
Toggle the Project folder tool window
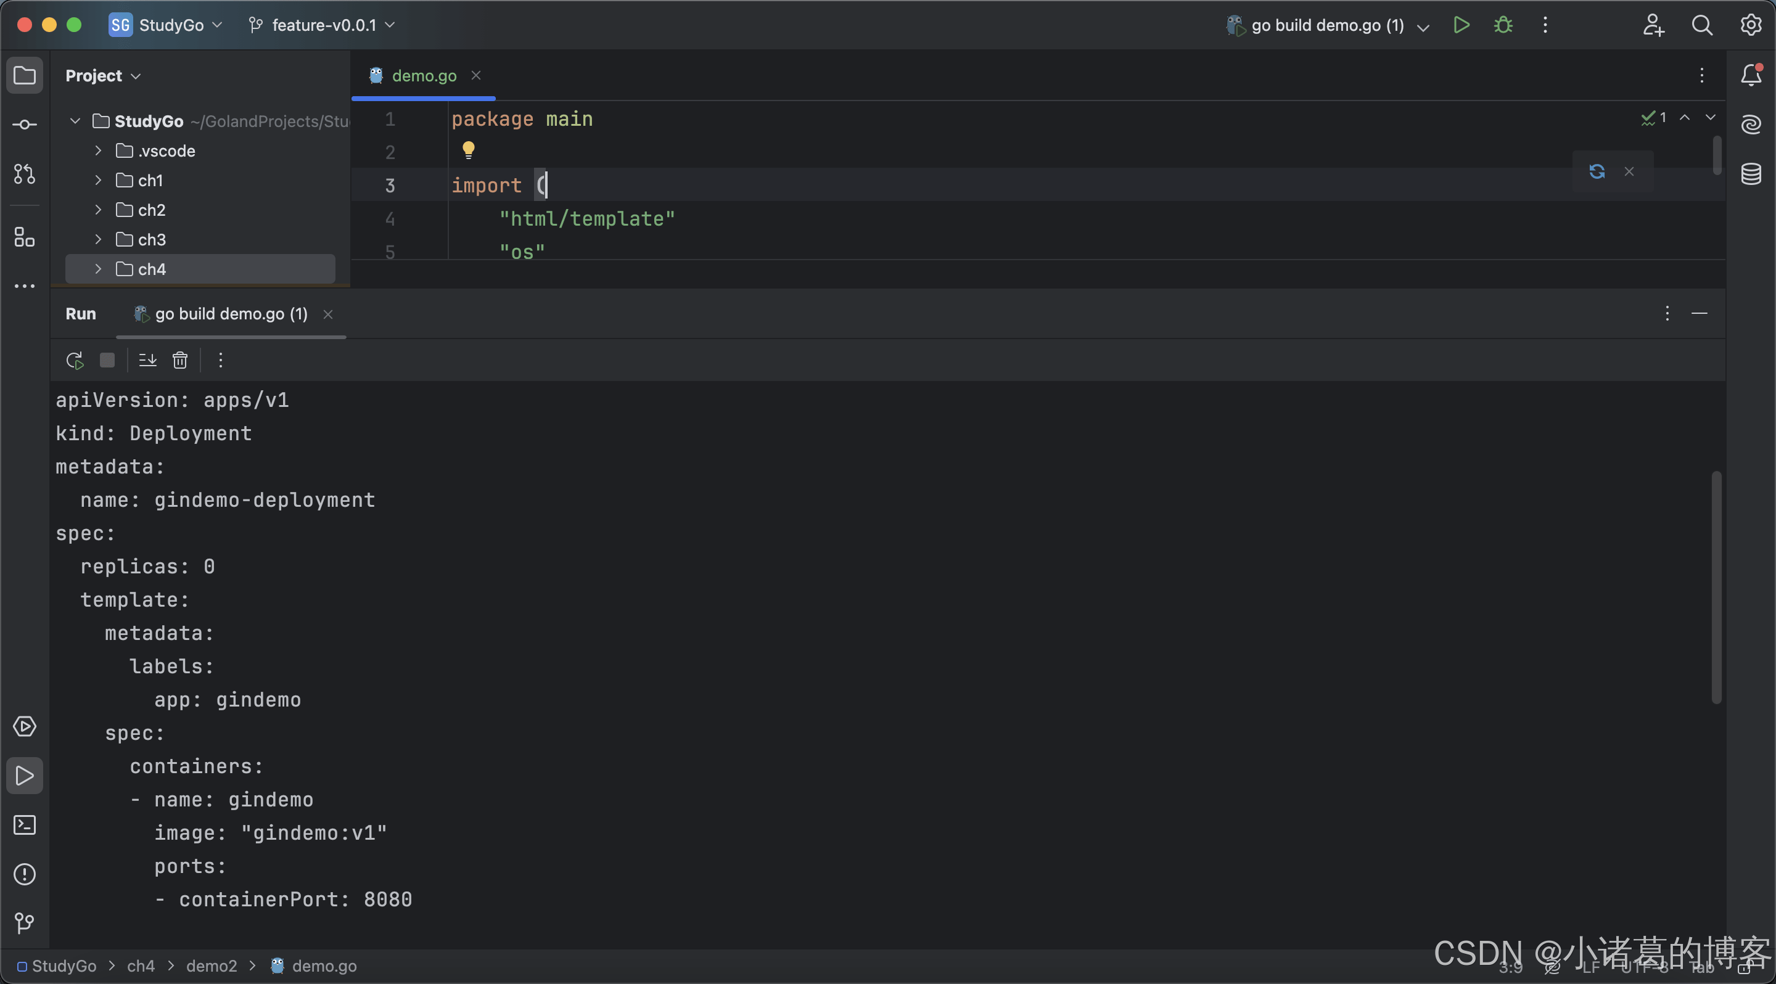click(25, 75)
